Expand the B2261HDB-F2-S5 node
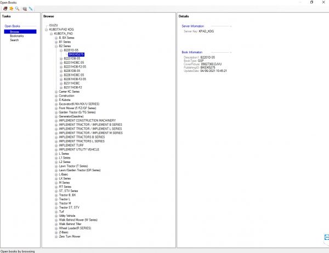The image size is (329, 253). pos(61,80)
